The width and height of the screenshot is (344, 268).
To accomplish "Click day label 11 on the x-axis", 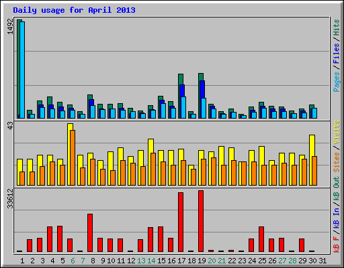I will pyautogui.click(x=121, y=261).
